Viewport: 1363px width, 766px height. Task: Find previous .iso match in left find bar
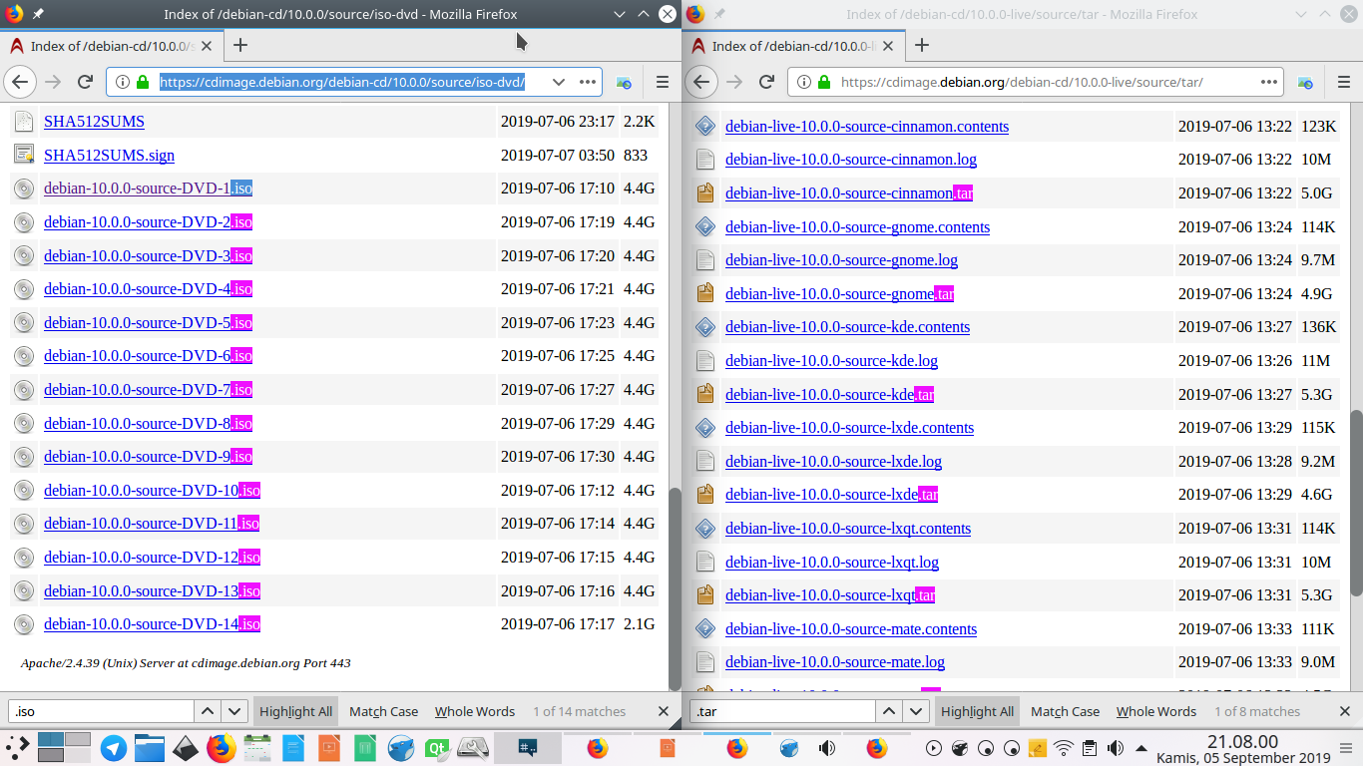pyautogui.click(x=208, y=711)
